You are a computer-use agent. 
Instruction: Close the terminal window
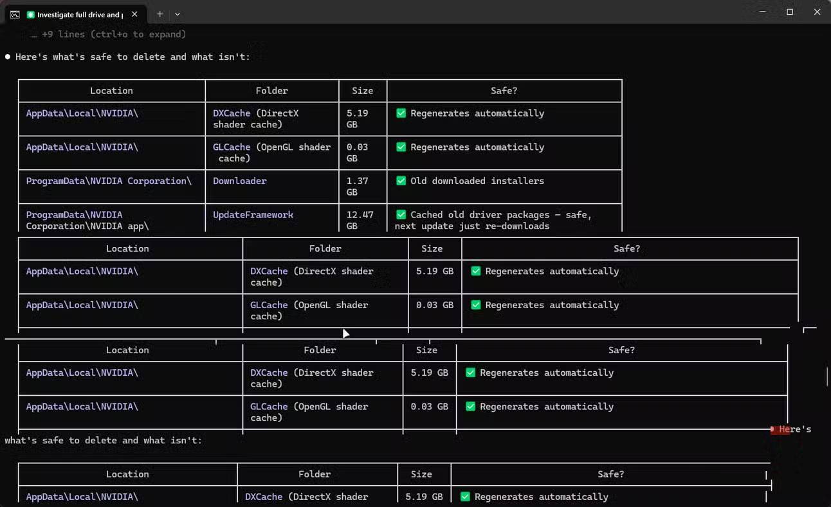(817, 12)
